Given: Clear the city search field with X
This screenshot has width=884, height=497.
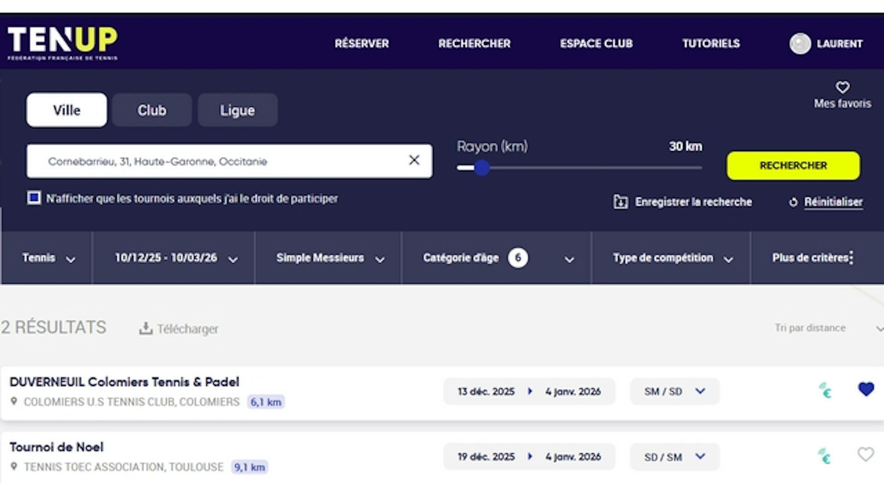Looking at the screenshot, I should tap(414, 160).
